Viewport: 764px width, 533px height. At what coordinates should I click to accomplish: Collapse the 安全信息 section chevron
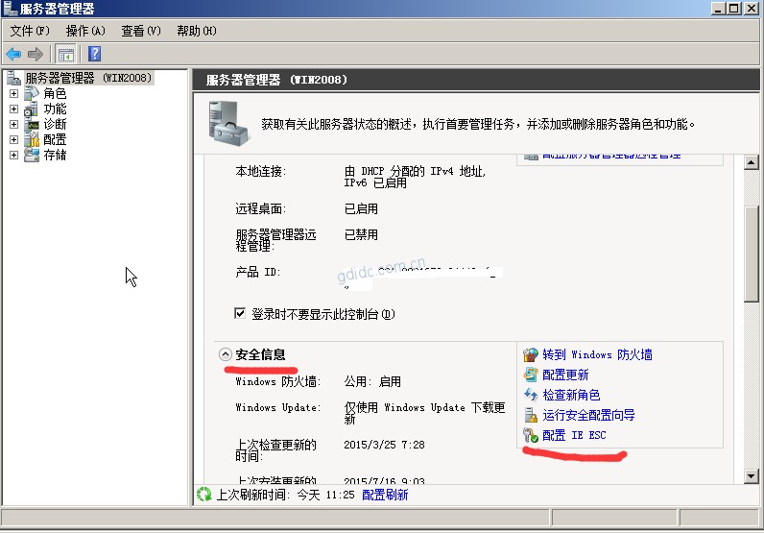(226, 354)
